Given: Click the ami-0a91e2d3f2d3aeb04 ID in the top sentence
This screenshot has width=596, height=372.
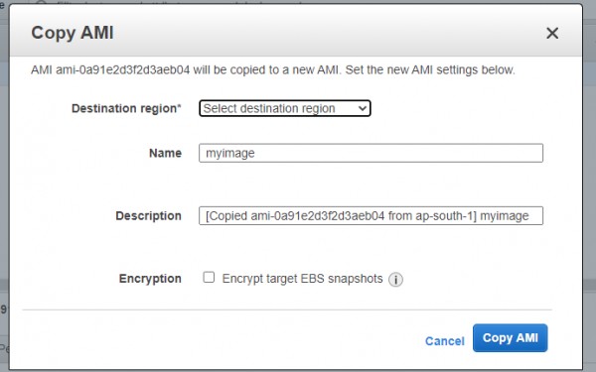Looking at the screenshot, I should [x=122, y=69].
